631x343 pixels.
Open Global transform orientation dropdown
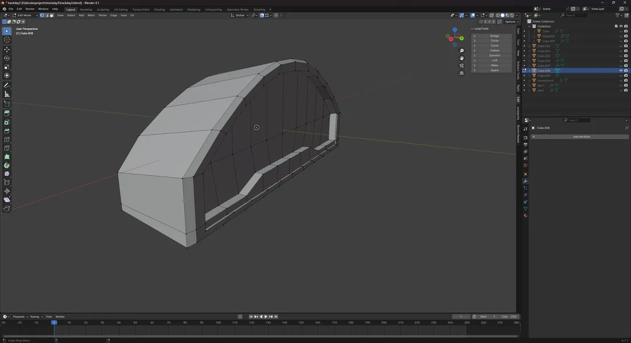[239, 15]
